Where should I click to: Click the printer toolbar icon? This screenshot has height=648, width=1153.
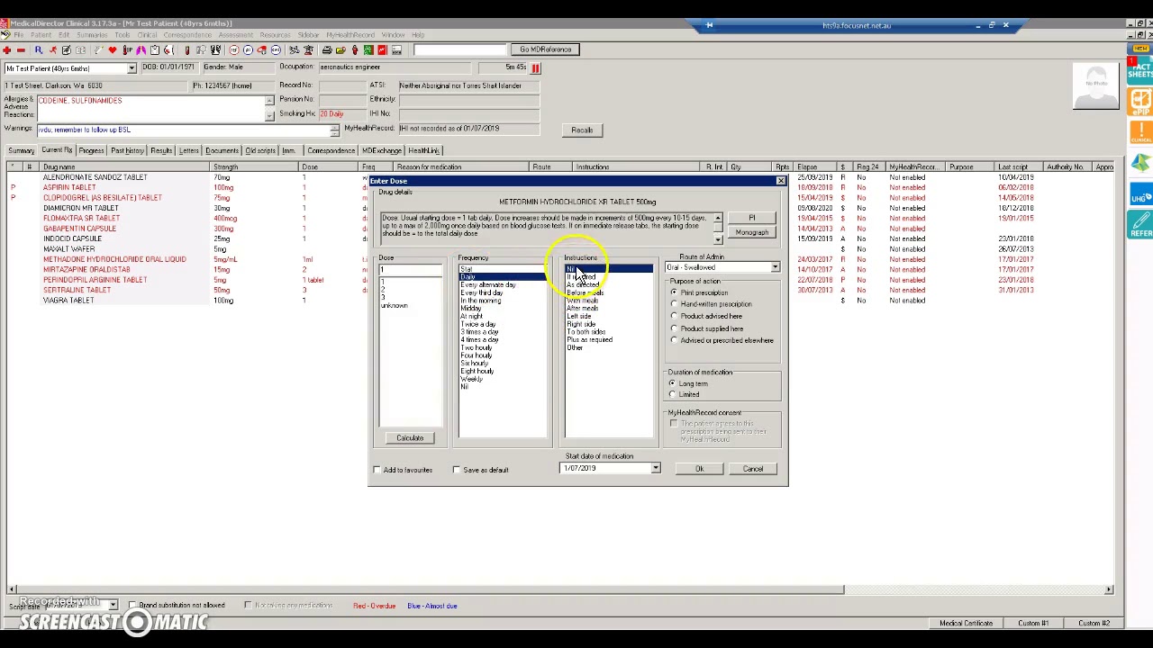pyautogui.click(x=327, y=49)
